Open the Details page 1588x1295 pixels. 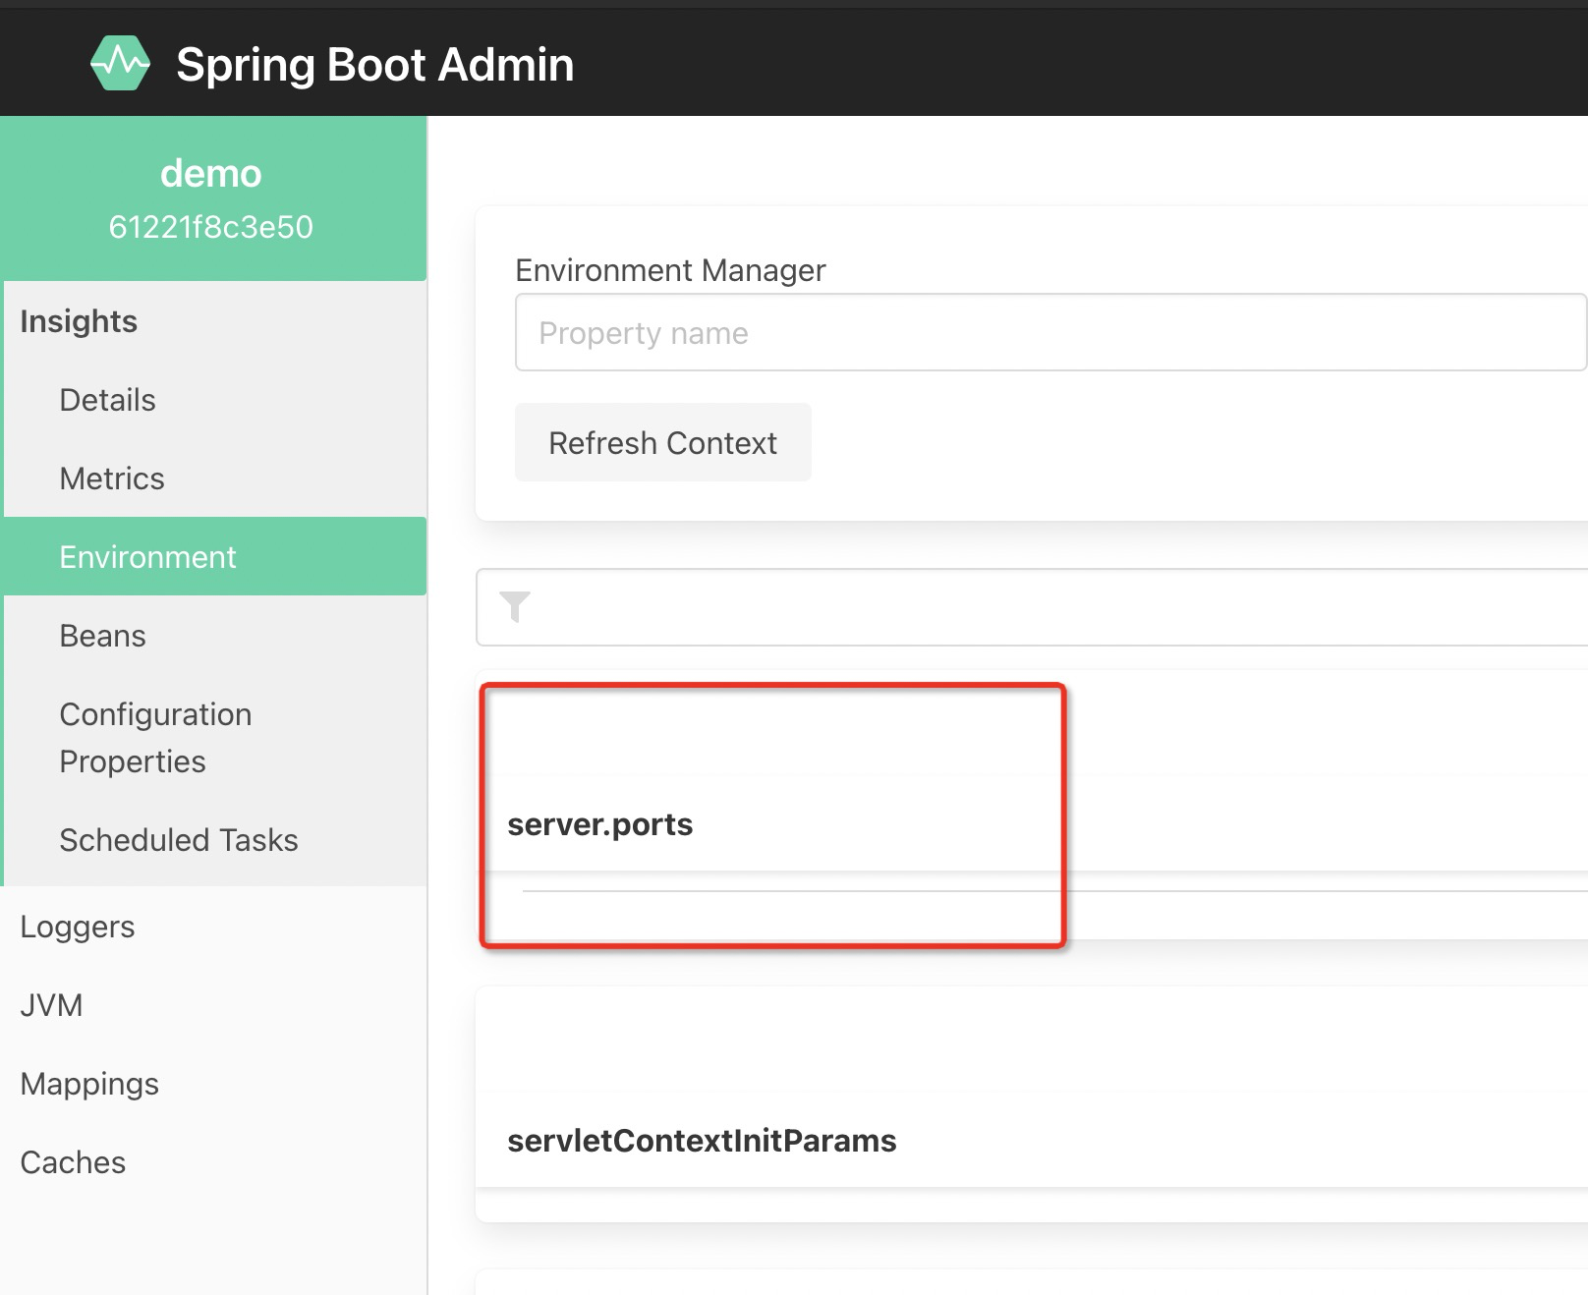click(x=106, y=399)
